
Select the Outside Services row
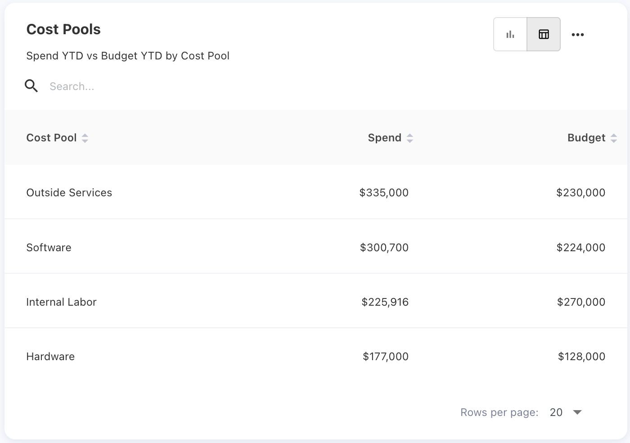click(x=69, y=193)
